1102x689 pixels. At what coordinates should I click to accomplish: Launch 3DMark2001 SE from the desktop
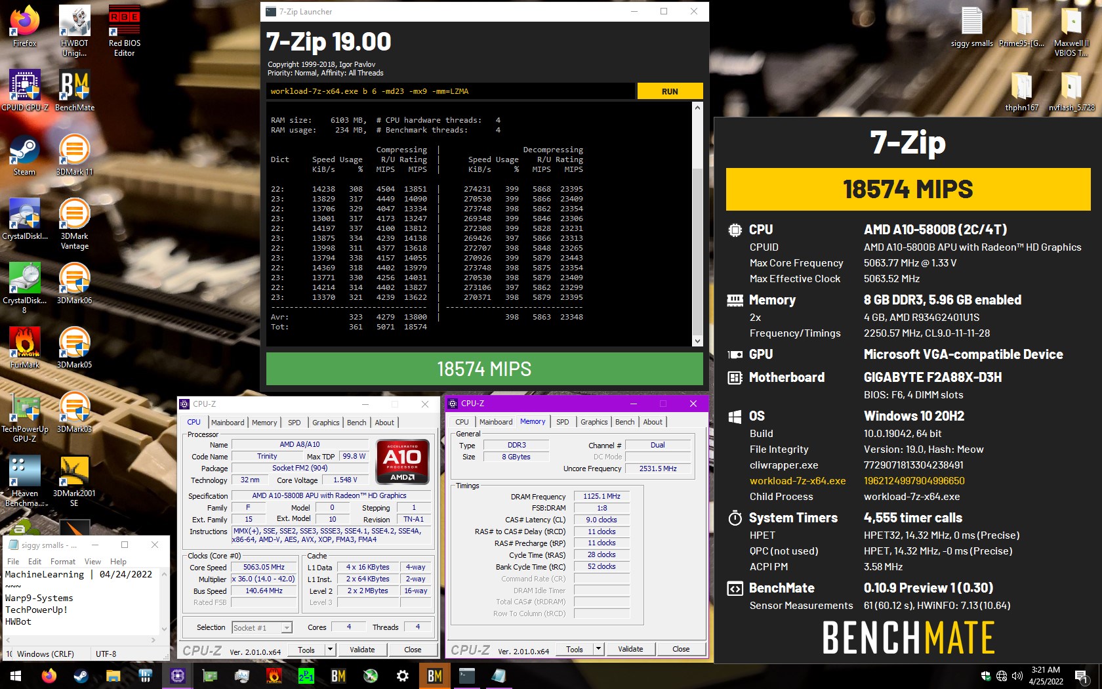pyautogui.click(x=74, y=481)
